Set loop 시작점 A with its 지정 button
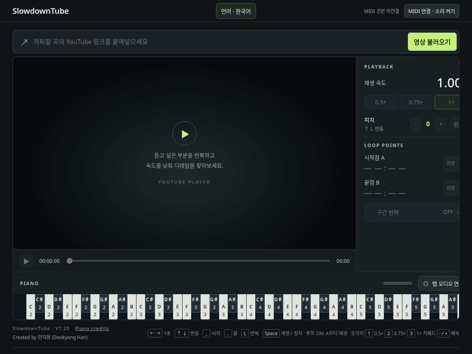 click(x=451, y=163)
